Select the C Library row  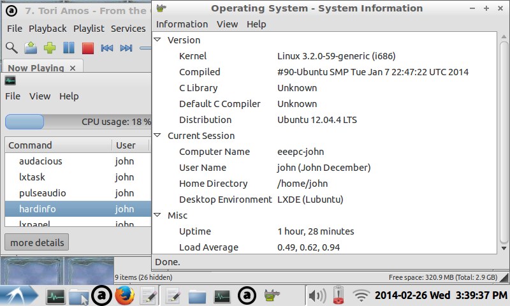click(x=324, y=88)
